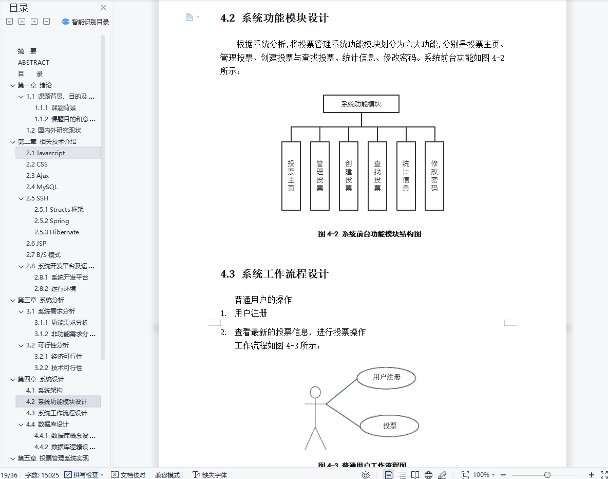
Task: Click the collapse-all up-arrow icon in 目录 panel
Action: point(22,22)
